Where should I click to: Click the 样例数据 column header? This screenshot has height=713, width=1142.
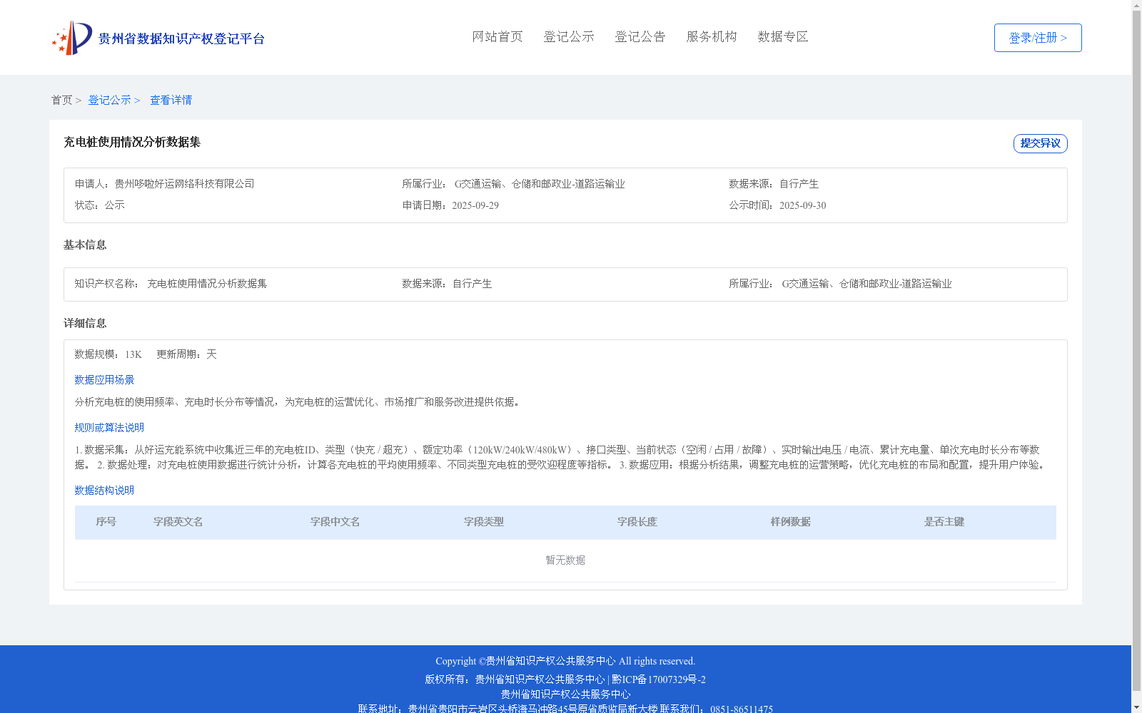pyautogui.click(x=791, y=522)
